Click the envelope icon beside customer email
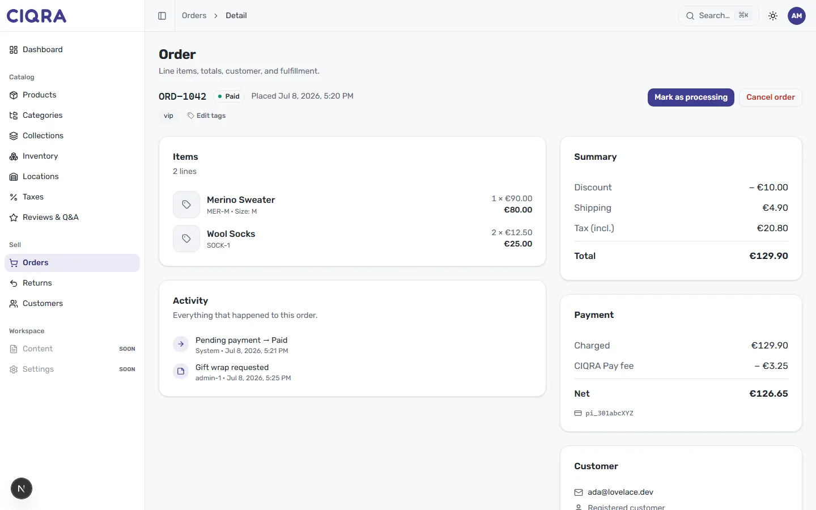816x510 pixels. tap(579, 492)
